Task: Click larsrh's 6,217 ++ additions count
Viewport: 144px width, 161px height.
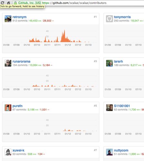Action: (x=136, y=65)
